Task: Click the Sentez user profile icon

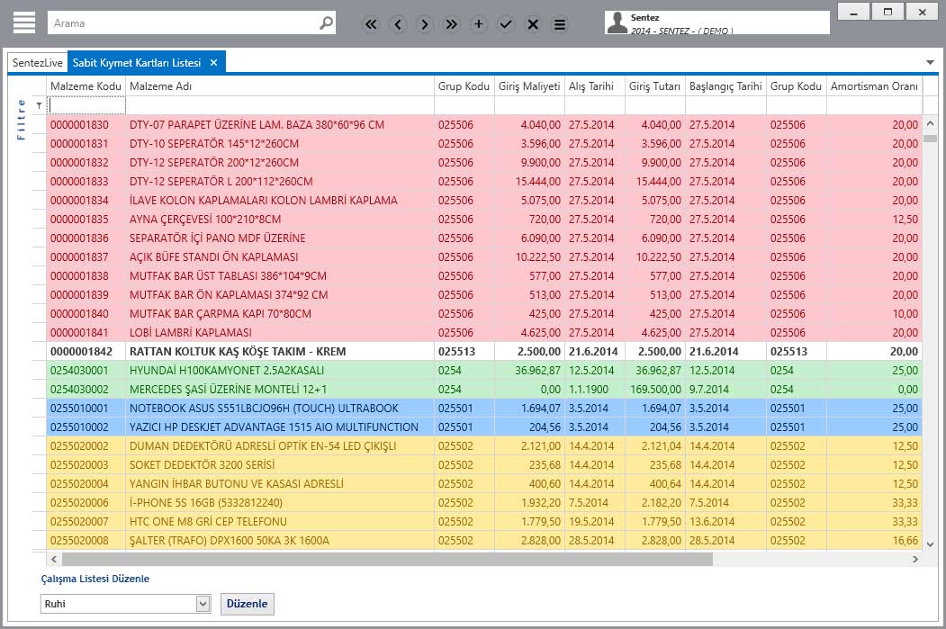Action: coord(617,22)
